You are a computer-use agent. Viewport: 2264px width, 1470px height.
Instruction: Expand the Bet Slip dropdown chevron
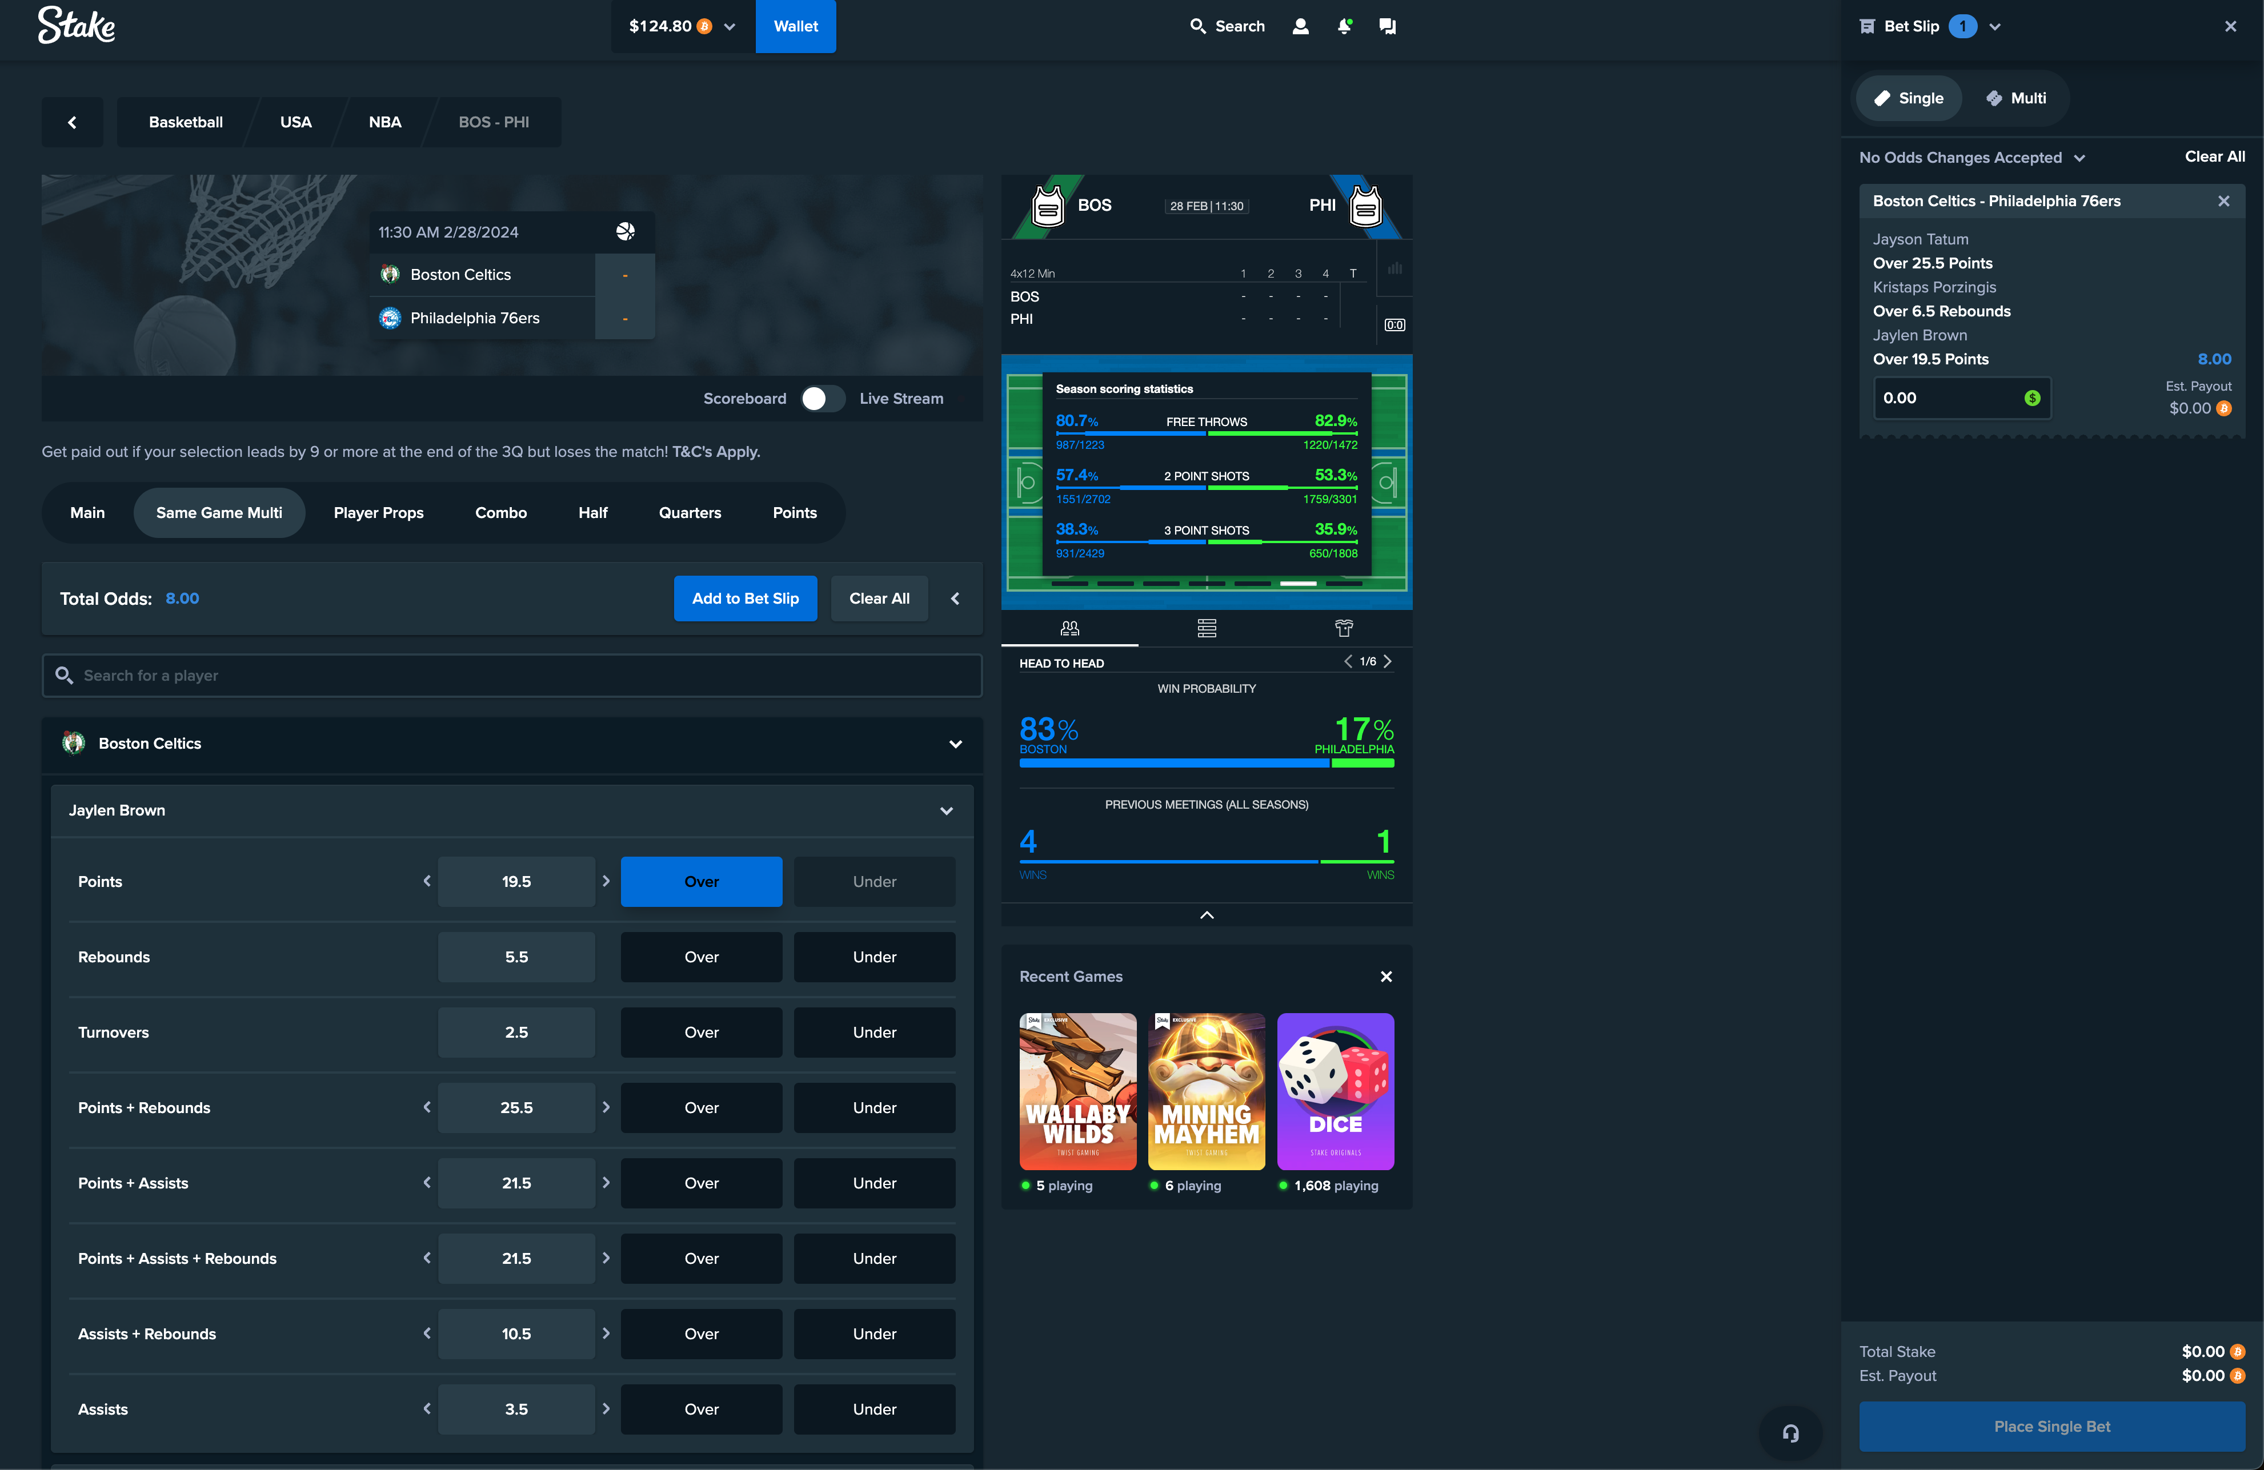tap(1995, 27)
